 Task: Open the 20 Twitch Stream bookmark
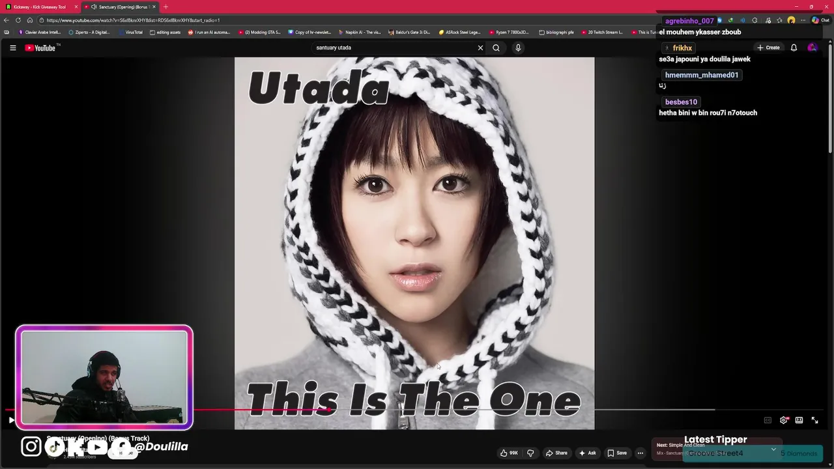click(602, 32)
